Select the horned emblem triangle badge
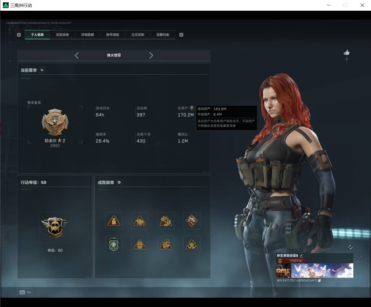This screenshot has width=371, height=307. tap(192, 244)
